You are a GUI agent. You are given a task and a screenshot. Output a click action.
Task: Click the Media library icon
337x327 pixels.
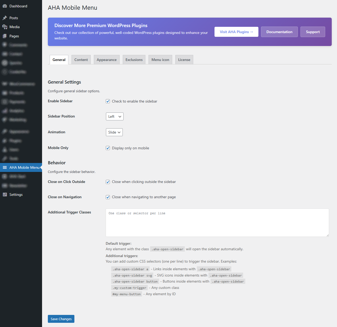coord(5,27)
